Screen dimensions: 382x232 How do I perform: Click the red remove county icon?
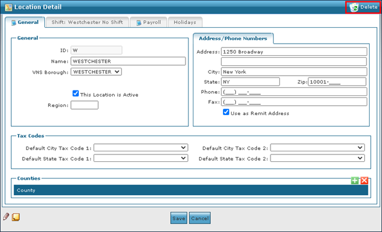click(364, 180)
